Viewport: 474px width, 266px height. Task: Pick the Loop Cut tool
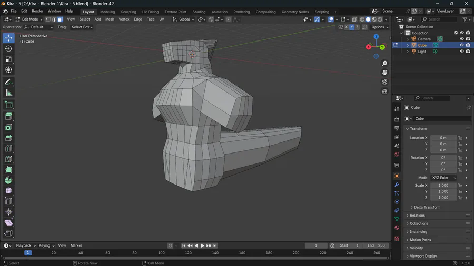tap(8, 148)
